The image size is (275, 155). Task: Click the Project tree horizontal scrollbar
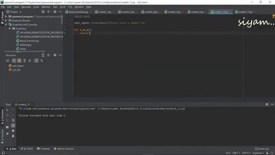pyautogui.click(x=24, y=52)
